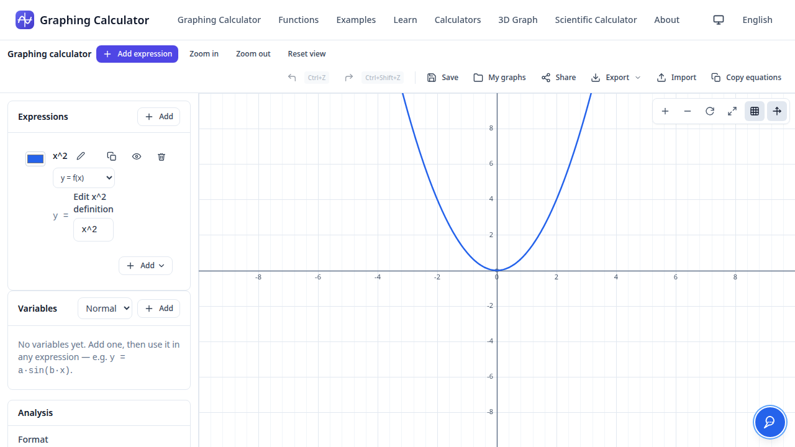The image size is (795, 447).
Task: Click Add button in Expressions header
Action: pos(159,117)
